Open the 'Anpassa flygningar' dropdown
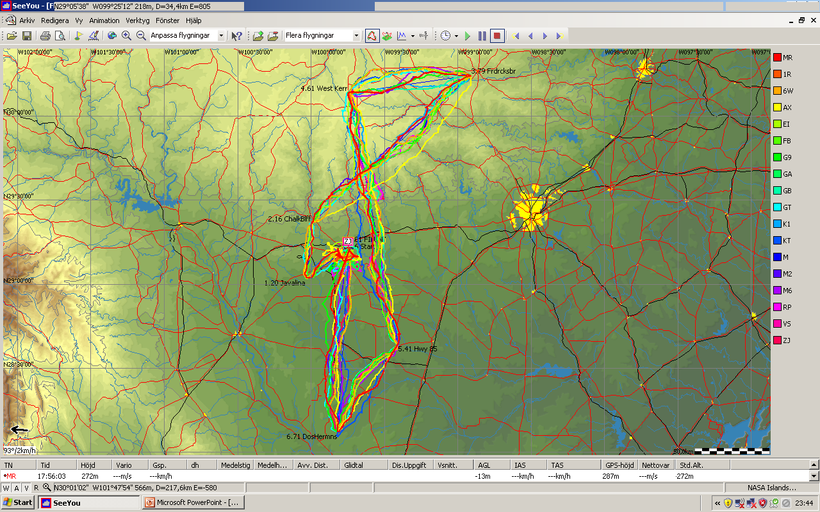Viewport: 820px width, 512px height. 221,36
